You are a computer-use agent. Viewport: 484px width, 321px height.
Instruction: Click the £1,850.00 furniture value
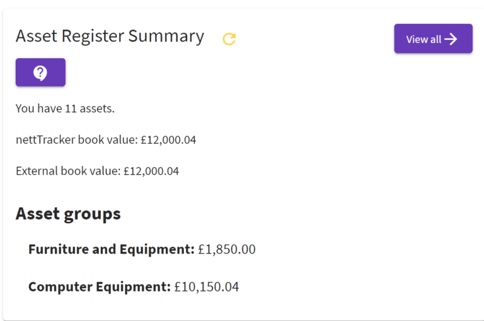click(227, 250)
